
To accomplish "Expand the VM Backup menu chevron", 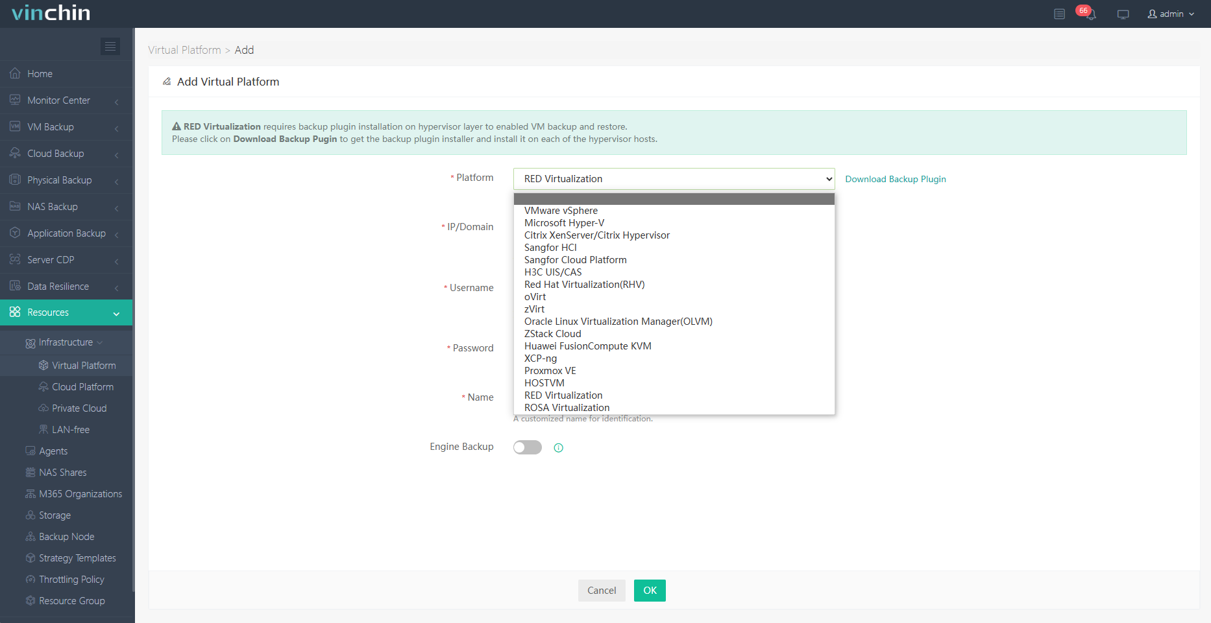I will click(x=116, y=128).
